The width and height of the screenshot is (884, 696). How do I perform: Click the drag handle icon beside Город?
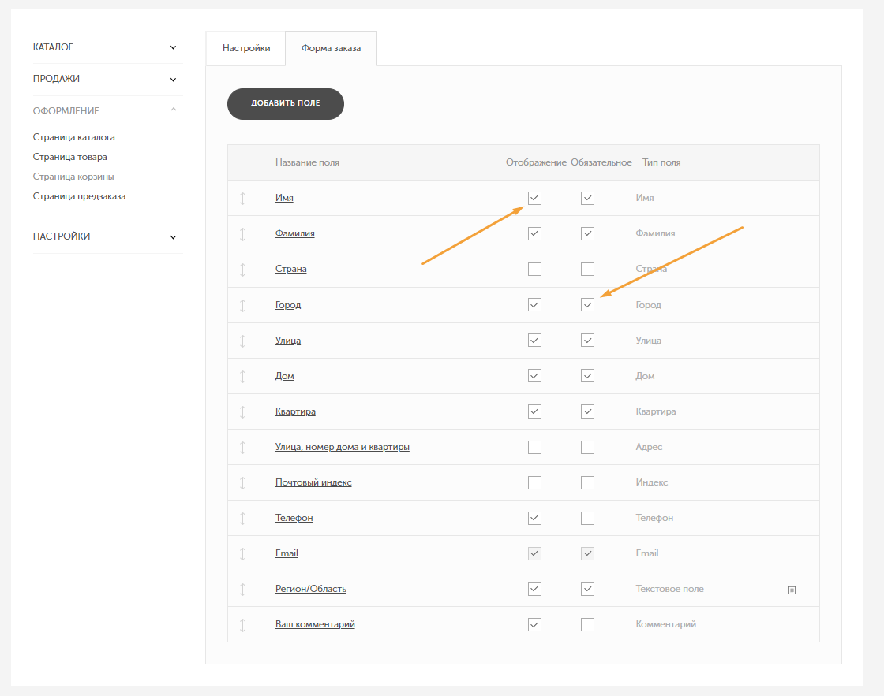click(x=242, y=305)
